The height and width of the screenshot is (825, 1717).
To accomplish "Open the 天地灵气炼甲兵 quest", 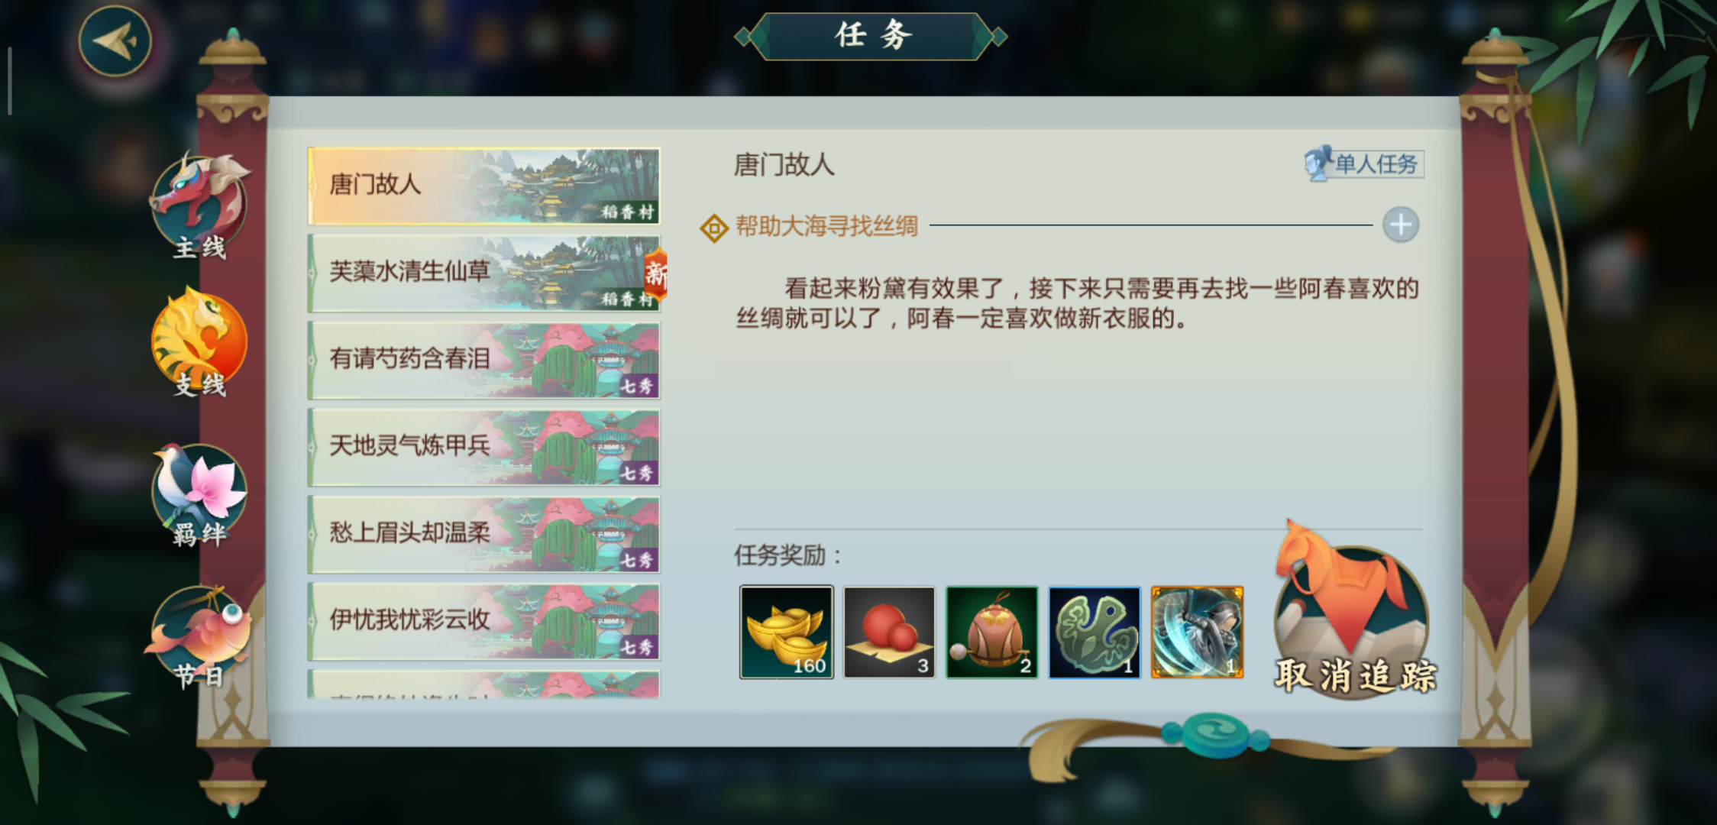I will [x=483, y=448].
